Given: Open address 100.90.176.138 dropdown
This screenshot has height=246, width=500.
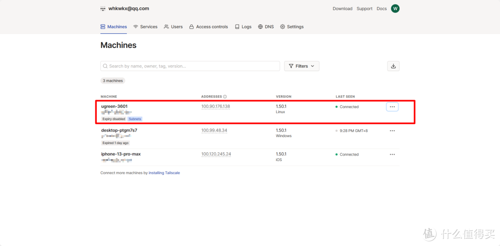Looking at the screenshot, I should click(x=215, y=107).
